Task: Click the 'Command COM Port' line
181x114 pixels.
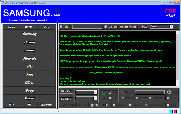Action: click(x=107, y=67)
